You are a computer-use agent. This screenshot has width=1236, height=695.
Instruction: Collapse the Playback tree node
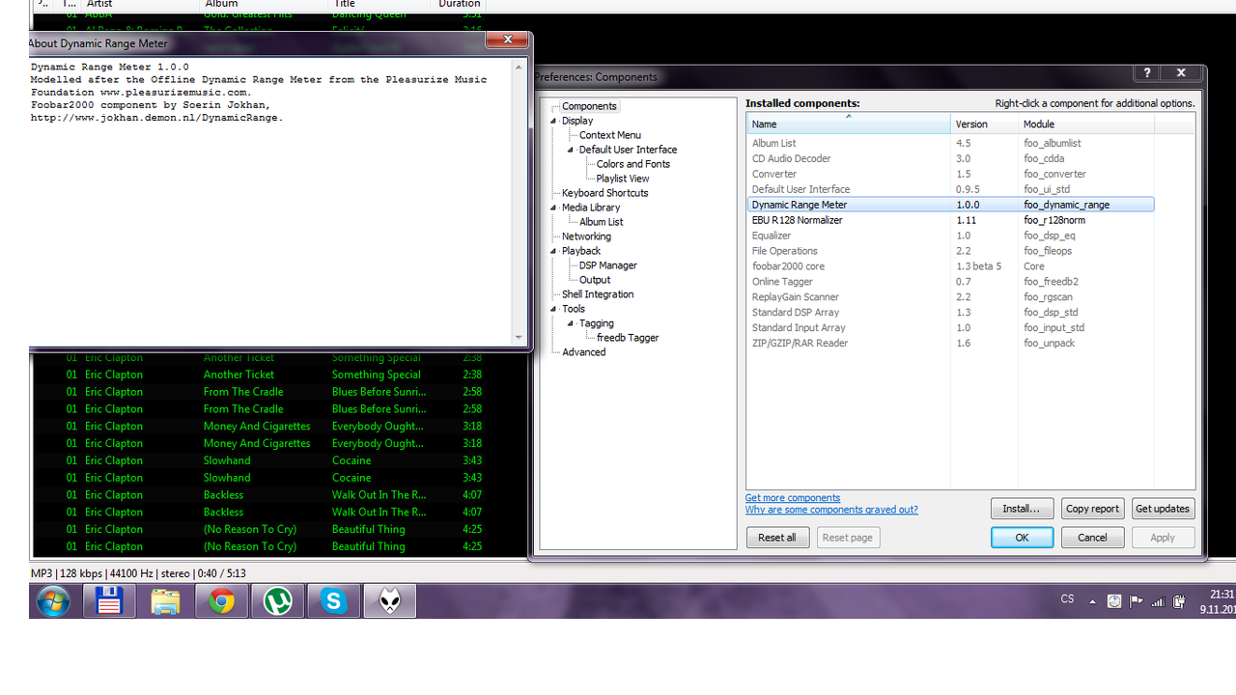(x=554, y=251)
